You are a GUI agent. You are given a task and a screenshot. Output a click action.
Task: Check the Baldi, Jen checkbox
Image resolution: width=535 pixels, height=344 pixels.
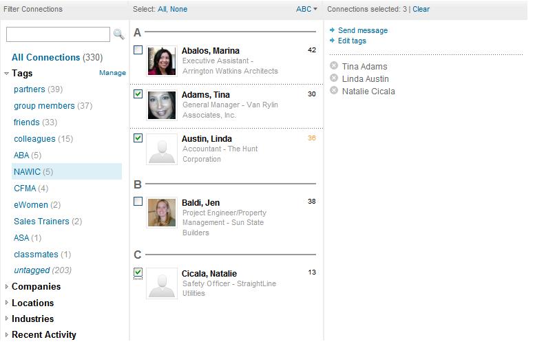(138, 201)
